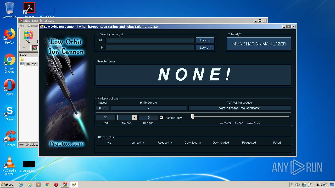335x188 pixels.
Task: Click the taskbar clock 8:12 AM
Action: click(x=322, y=185)
